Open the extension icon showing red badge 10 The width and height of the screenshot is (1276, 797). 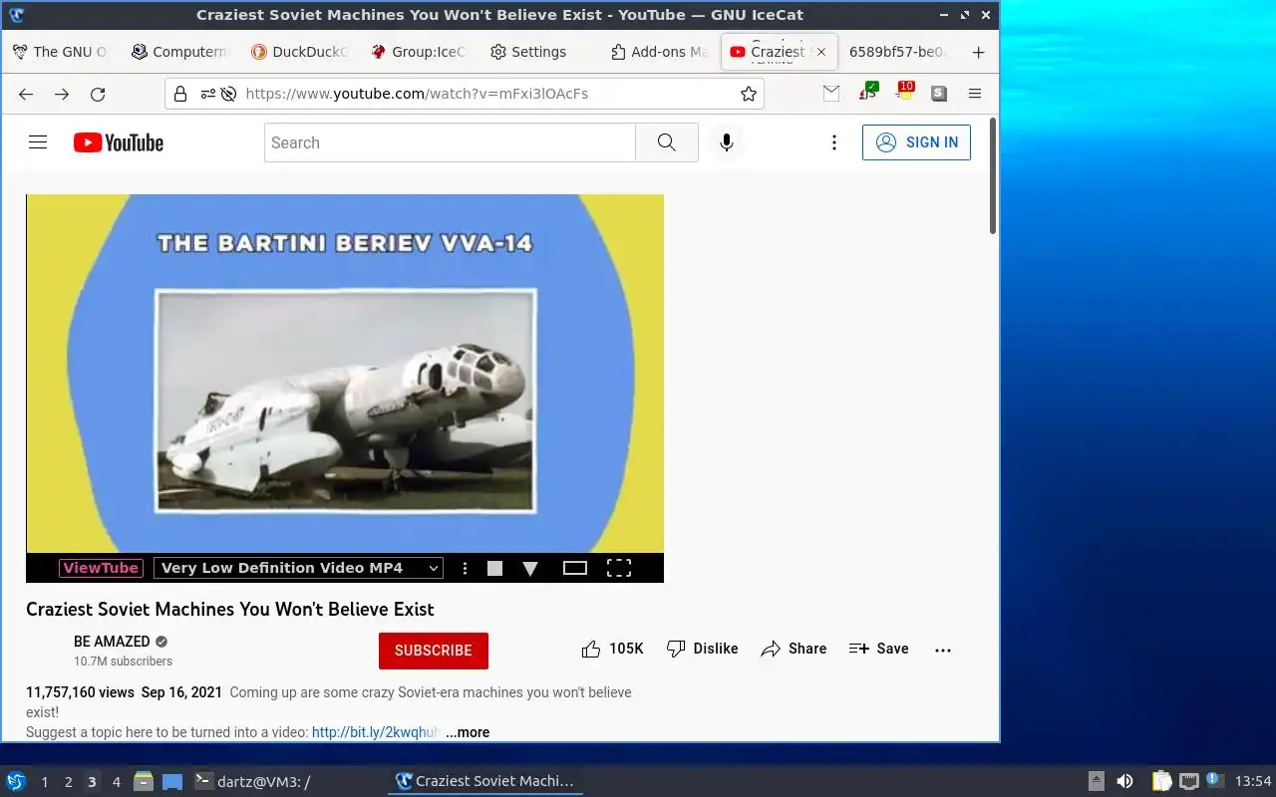(x=904, y=92)
